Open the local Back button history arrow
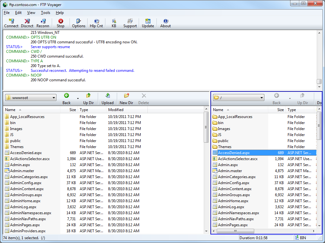The width and height of the screenshot is (325, 243). 78,99
